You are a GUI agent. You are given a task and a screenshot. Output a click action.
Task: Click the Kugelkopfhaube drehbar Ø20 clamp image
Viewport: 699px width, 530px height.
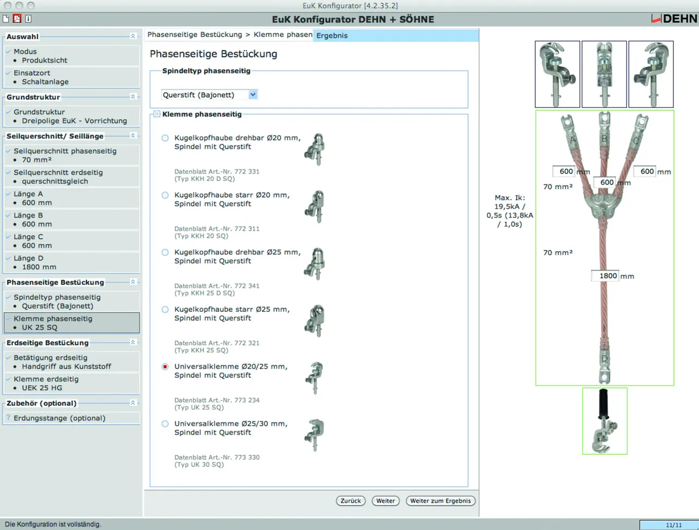coord(315,149)
